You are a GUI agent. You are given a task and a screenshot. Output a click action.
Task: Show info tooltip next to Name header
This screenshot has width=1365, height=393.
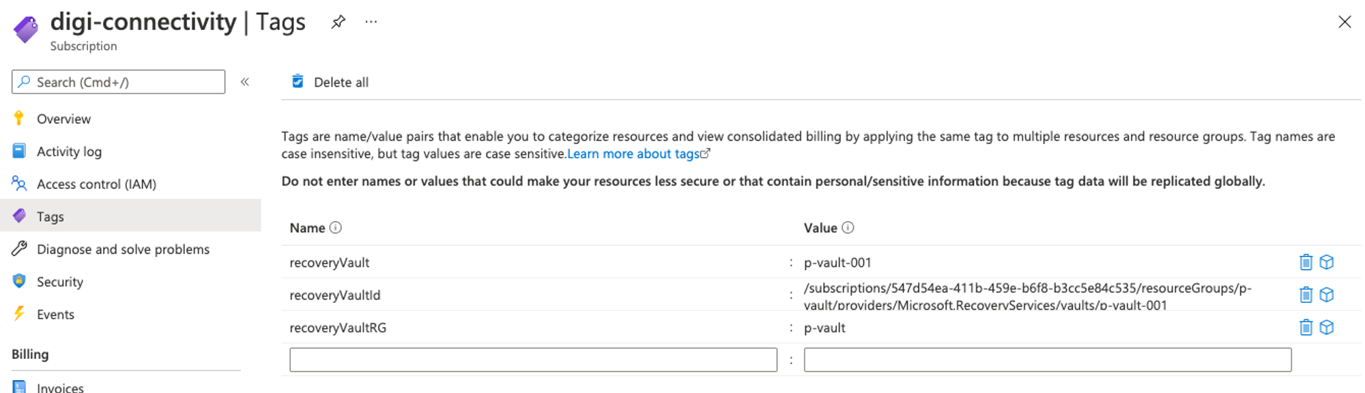point(335,228)
